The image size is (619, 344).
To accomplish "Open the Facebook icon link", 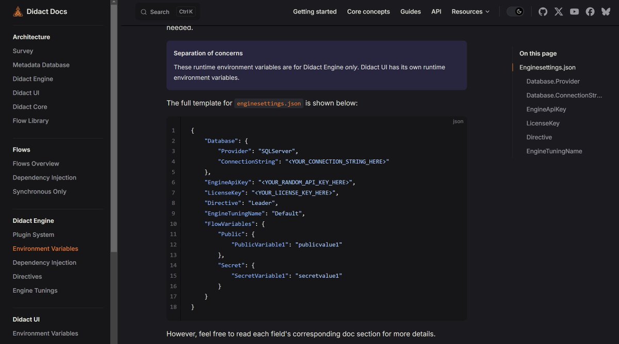I will (x=590, y=11).
